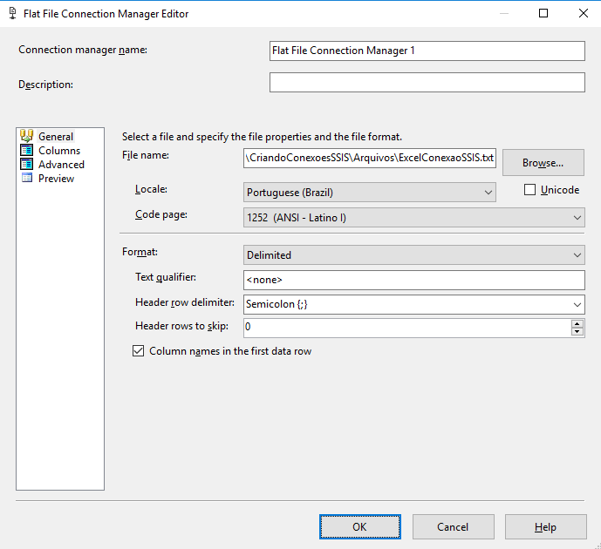Screen dimensions: 601x549
Task: Click the connection manager title bar icon
Action: coord(13,13)
